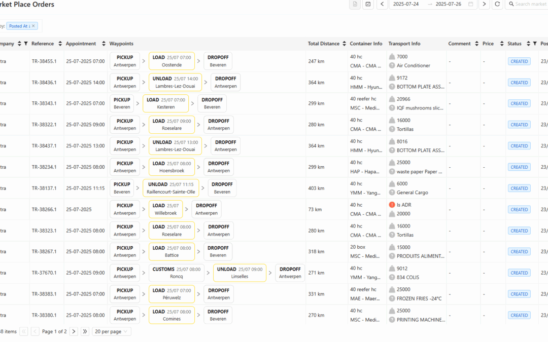Open calendar picker icon in date range
The width and height of the screenshot is (548, 342).
point(471,4)
